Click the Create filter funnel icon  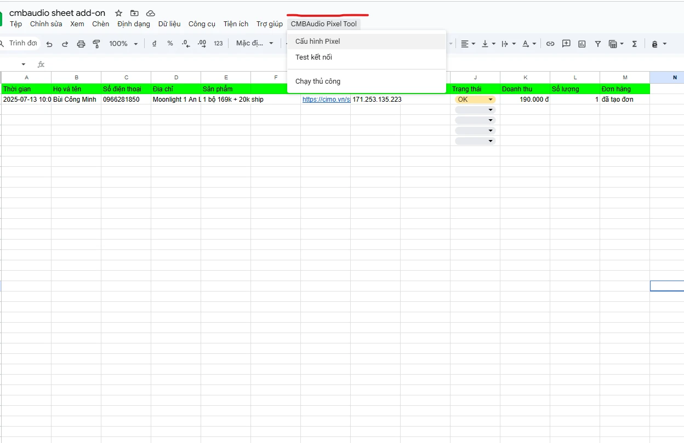598,44
